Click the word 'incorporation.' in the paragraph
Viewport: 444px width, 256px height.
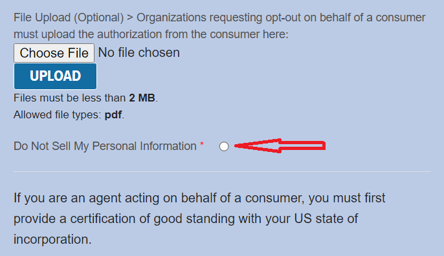click(x=52, y=239)
